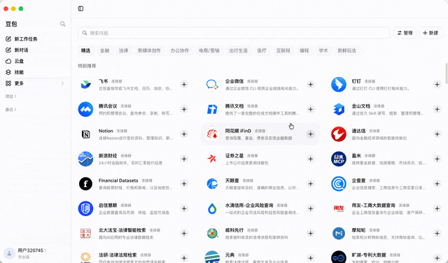Screen dimensions: 448x263
Task: Add the 通达信 skill with plus
Action: pyautogui.click(x=437, y=134)
